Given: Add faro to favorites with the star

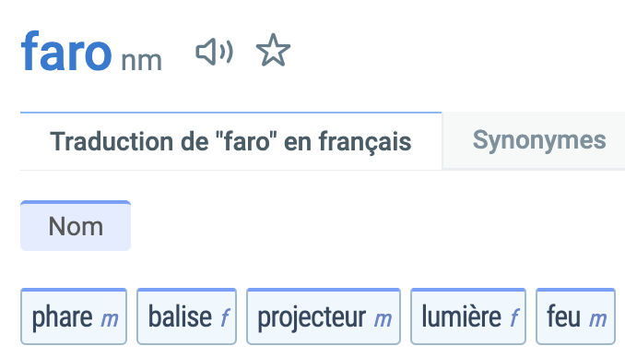Looking at the screenshot, I should pyautogui.click(x=273, y=51).
